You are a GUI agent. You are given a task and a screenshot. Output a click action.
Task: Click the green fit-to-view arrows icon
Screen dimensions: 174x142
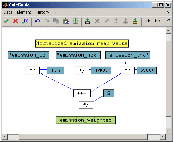tap(75, 21)
